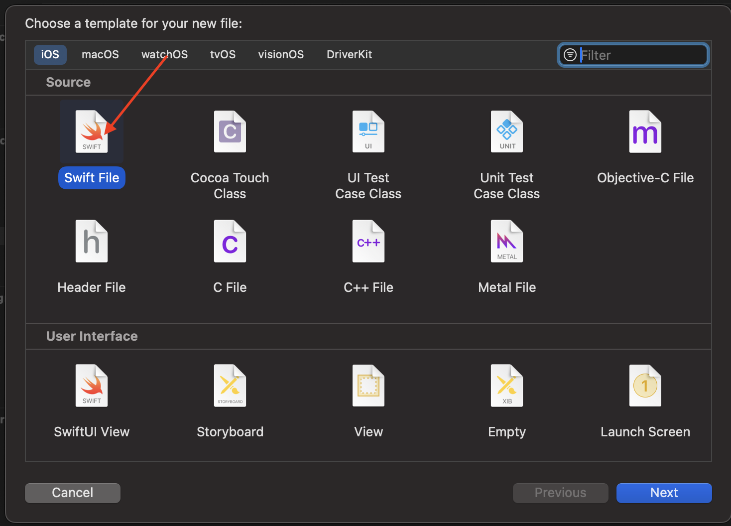Select the Storyboard template icon
The width and height of the screenshot is (731, 526).
click(x=230, y=386)
